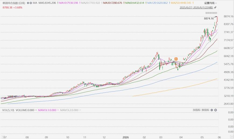Click the low price annotation near July
This screenshot has height=139, width=234.
click(x=12, y=97)
